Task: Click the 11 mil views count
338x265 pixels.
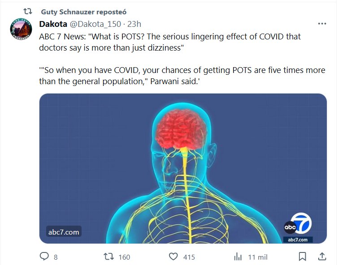Action: pos(258,257)
